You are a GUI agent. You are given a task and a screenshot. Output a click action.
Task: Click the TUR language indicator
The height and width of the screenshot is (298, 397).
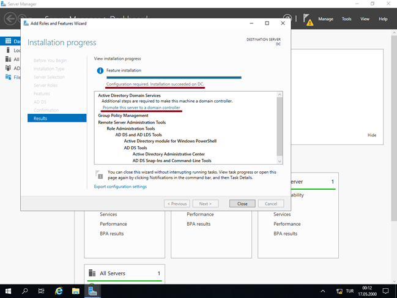click(350, 291)
